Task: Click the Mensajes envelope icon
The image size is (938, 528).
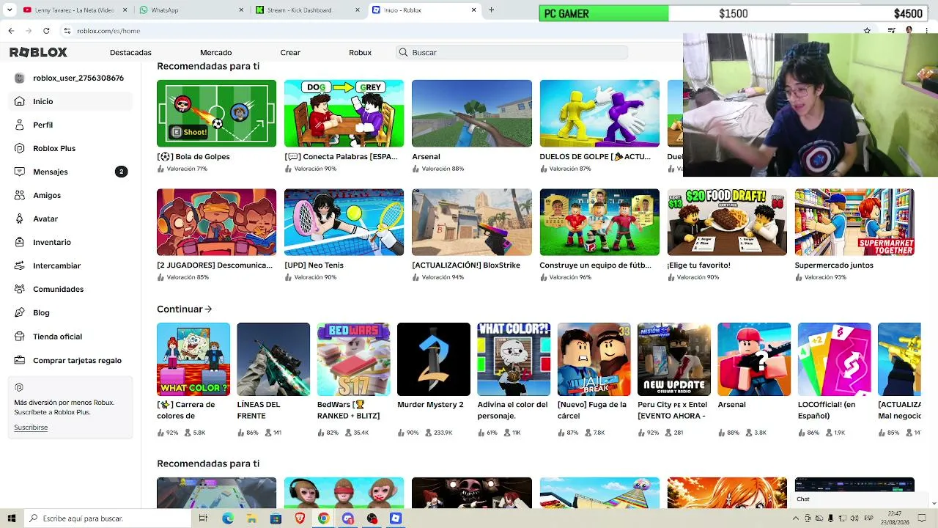Action: point(19,172)
